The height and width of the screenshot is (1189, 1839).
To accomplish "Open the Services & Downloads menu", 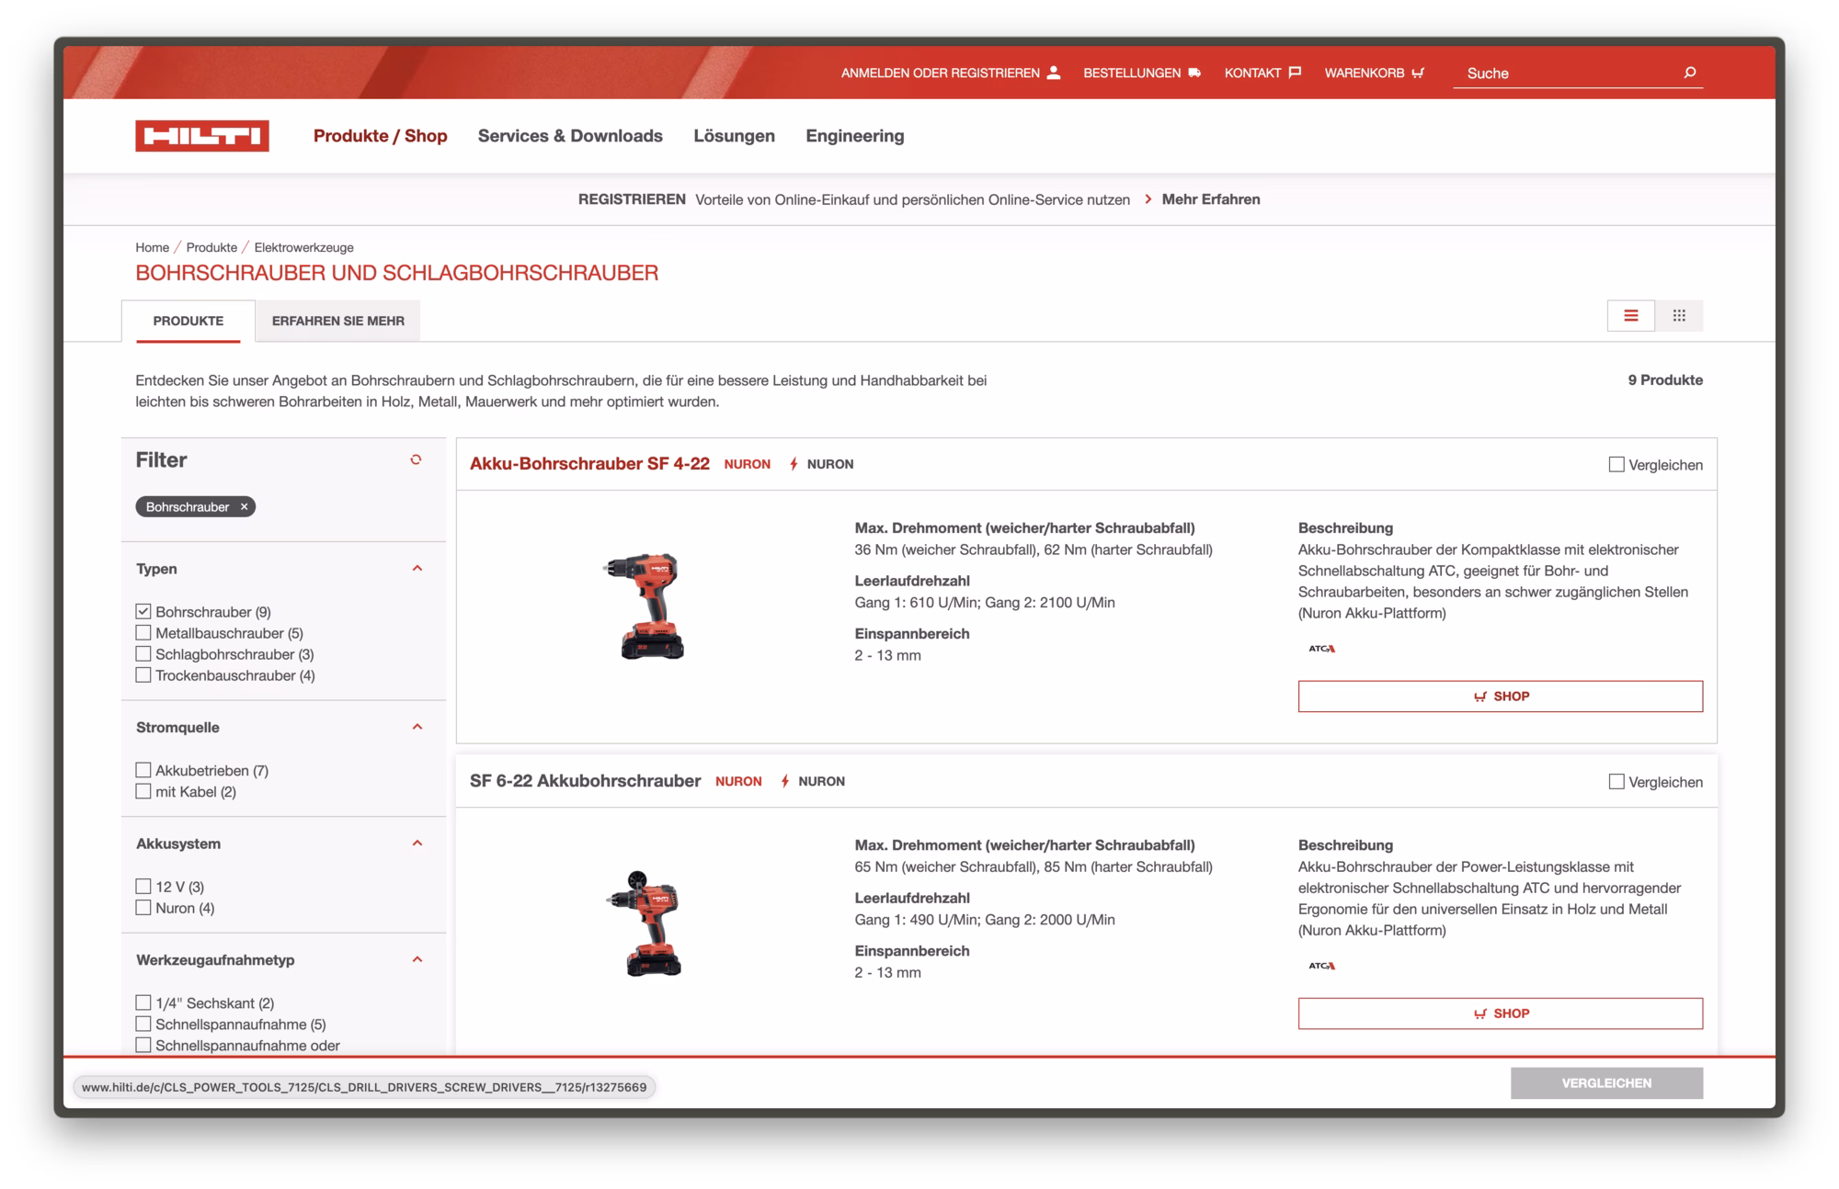I will point(570,136).
